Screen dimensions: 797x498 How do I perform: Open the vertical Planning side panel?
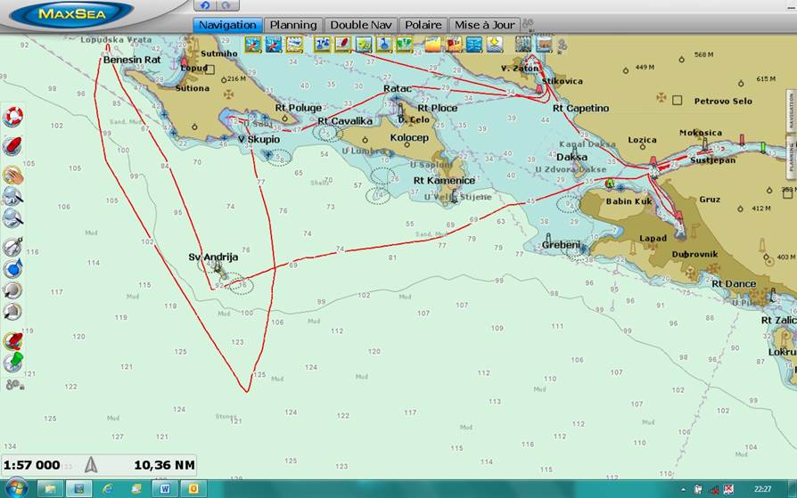click(x=790, y=155)
